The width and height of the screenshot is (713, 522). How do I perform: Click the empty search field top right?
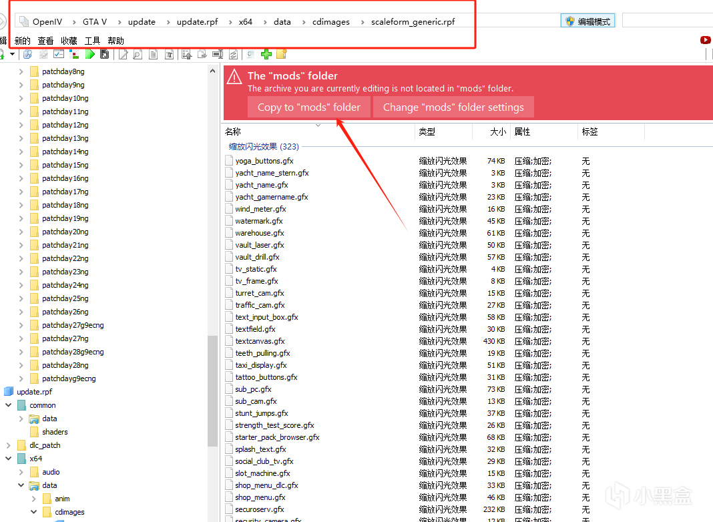point(667,21)
